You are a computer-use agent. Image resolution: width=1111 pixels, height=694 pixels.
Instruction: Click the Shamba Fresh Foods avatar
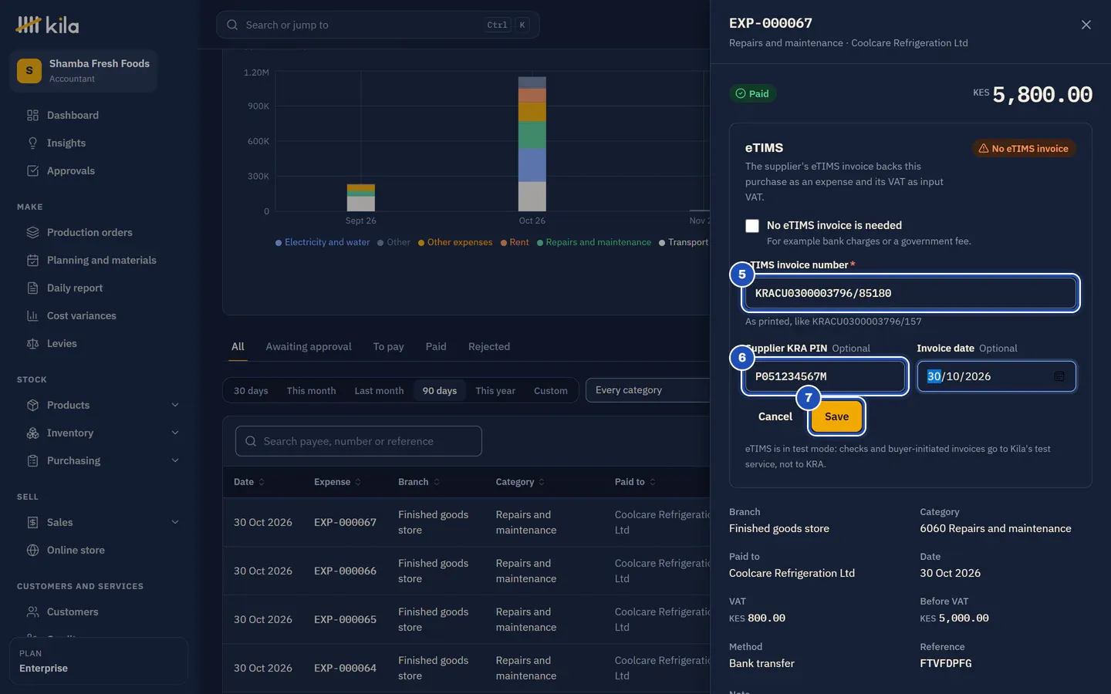tap(29, 70)
